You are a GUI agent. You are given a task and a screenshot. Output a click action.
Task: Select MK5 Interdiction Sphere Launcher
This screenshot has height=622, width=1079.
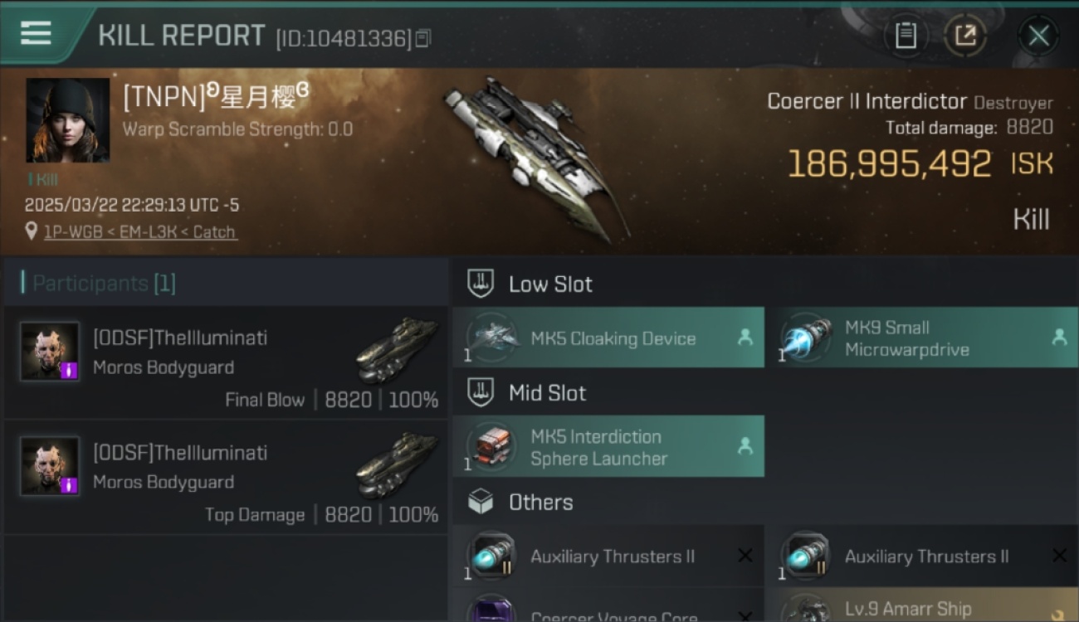(608, 447)
